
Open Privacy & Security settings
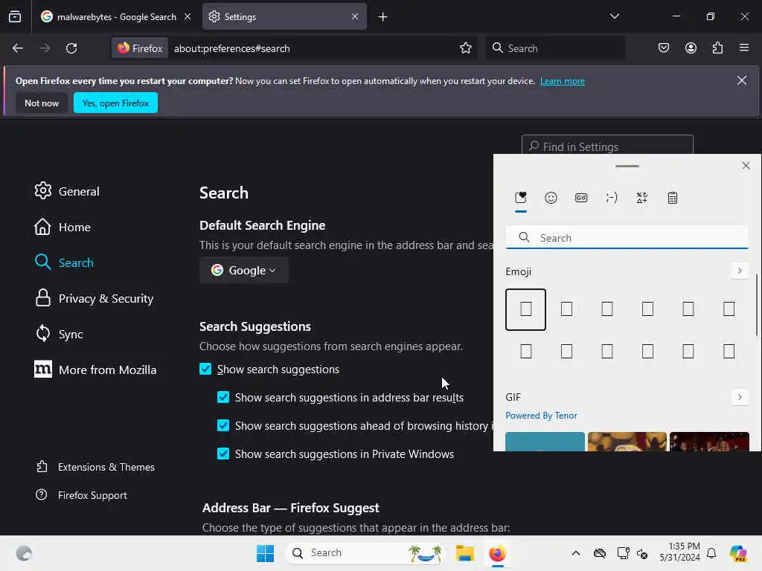tap(95, 299)
